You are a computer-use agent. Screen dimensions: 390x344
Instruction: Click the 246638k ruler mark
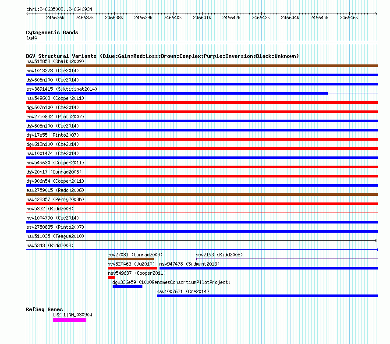click(114, 18)
